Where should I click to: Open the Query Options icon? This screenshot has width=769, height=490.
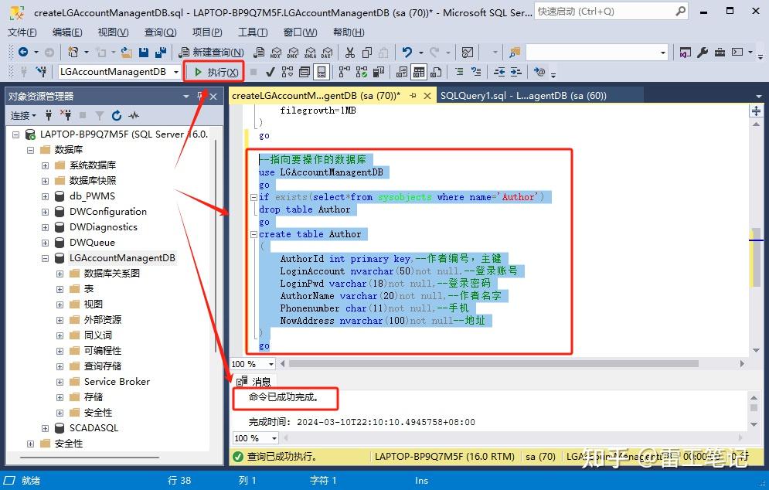click(304, 72)
